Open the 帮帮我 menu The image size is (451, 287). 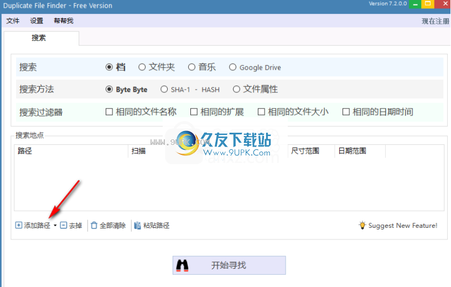tap(64, 20)
